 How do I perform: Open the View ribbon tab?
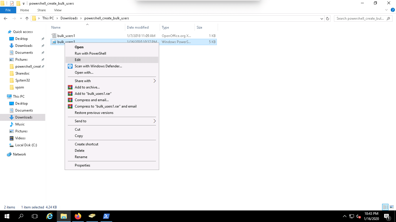[x=58, y=10]
